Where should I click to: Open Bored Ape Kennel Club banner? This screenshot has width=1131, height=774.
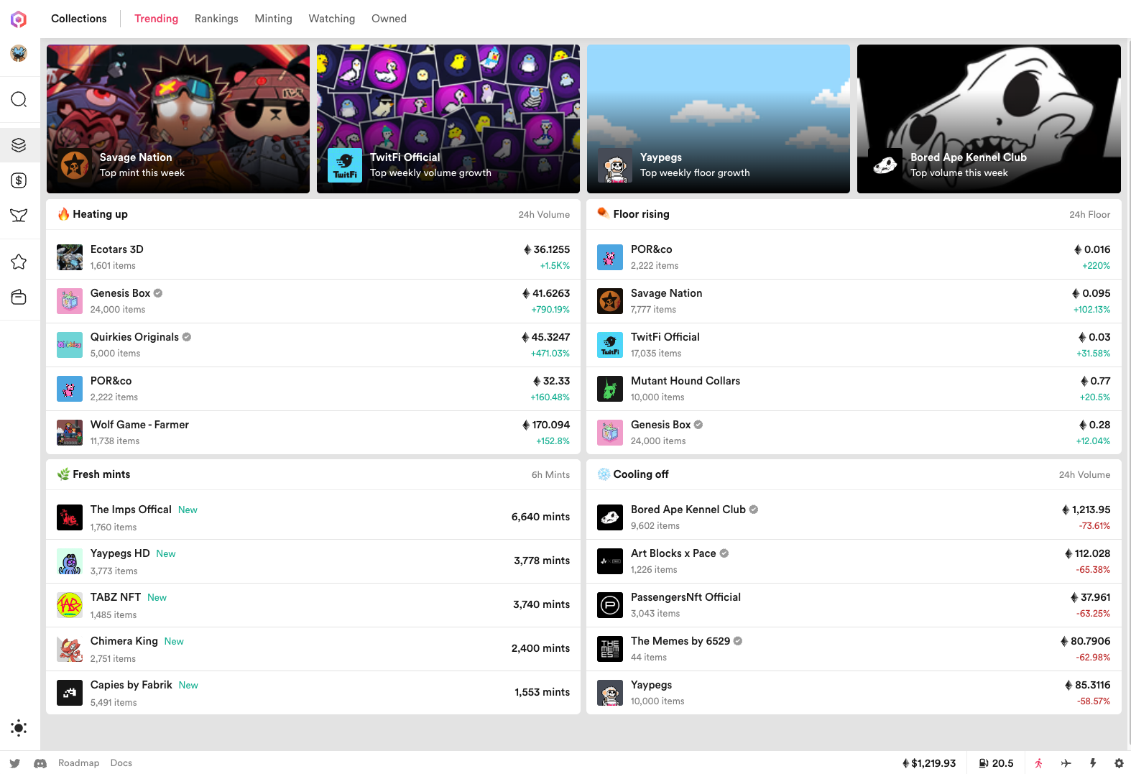(989, 119)
